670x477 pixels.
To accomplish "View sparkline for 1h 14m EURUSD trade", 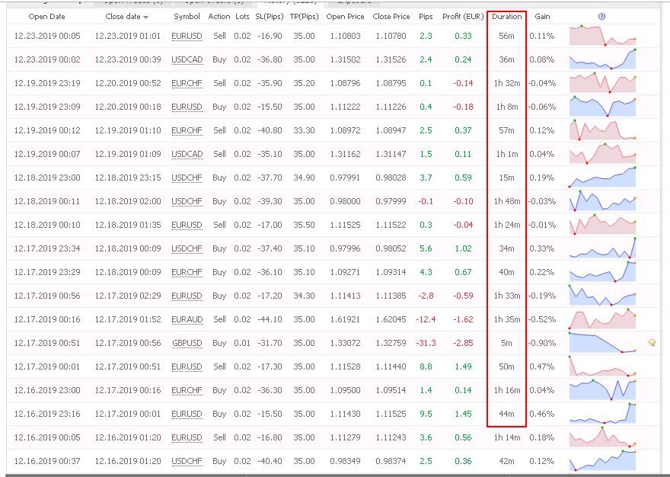I will (x=602, y=437).
